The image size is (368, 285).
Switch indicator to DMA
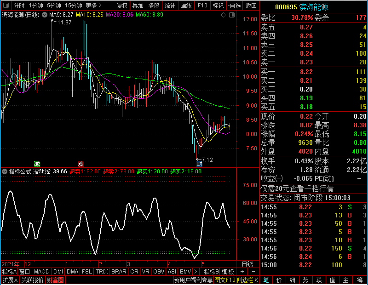[x=72, y=272]
